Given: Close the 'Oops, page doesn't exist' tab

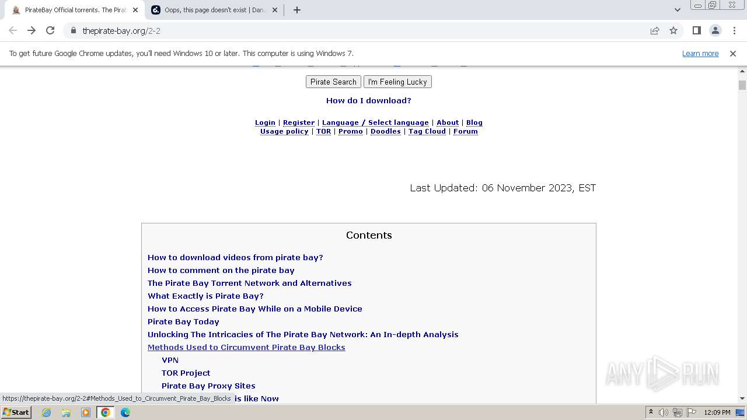Looking at the screenshot, I should pos(275,10).
